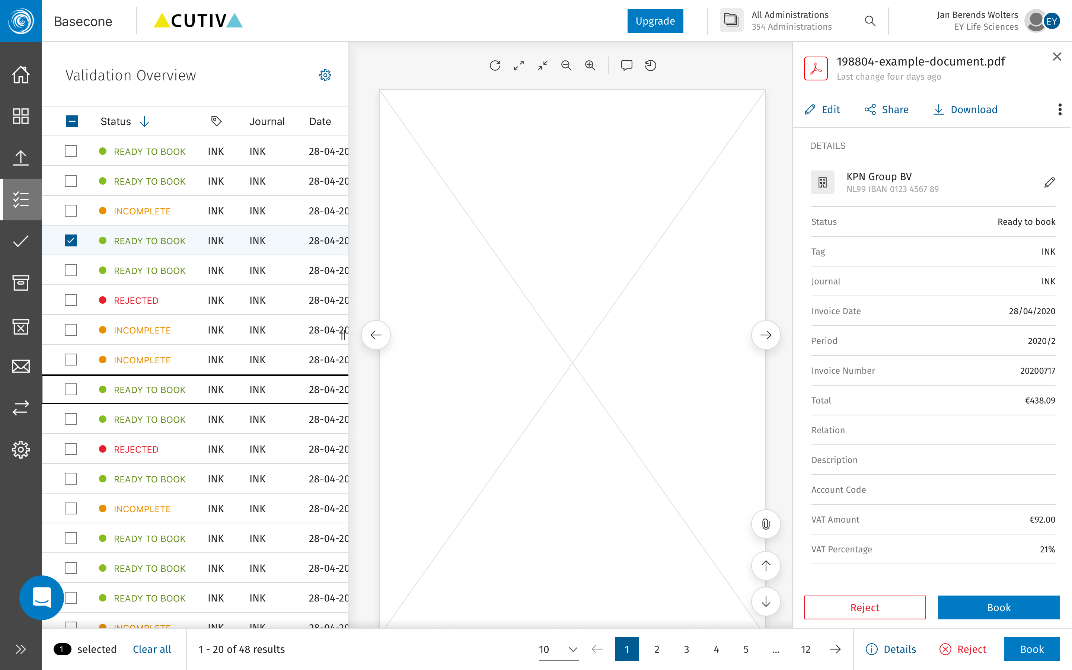Screen dimensions: 1072x670
Task: Click Book in bottom bar
Action: (x=1032, y=649)
